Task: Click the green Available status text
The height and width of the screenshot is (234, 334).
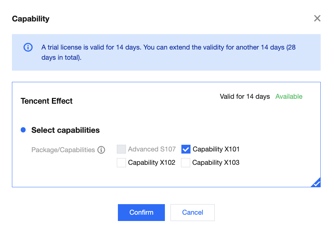Action: click(x=289, y=97)
